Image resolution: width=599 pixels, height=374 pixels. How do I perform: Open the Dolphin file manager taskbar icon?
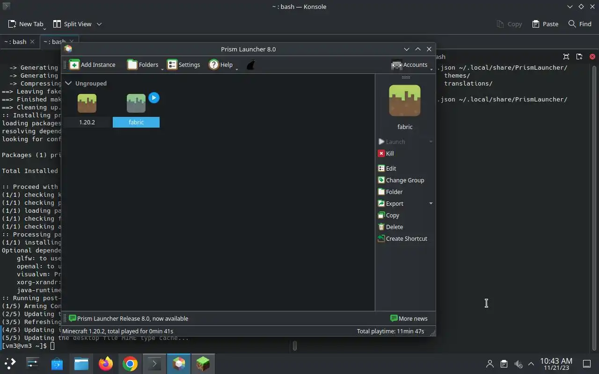point(81,363)
